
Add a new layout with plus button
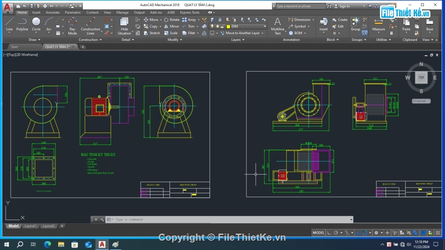click(62, 226)
